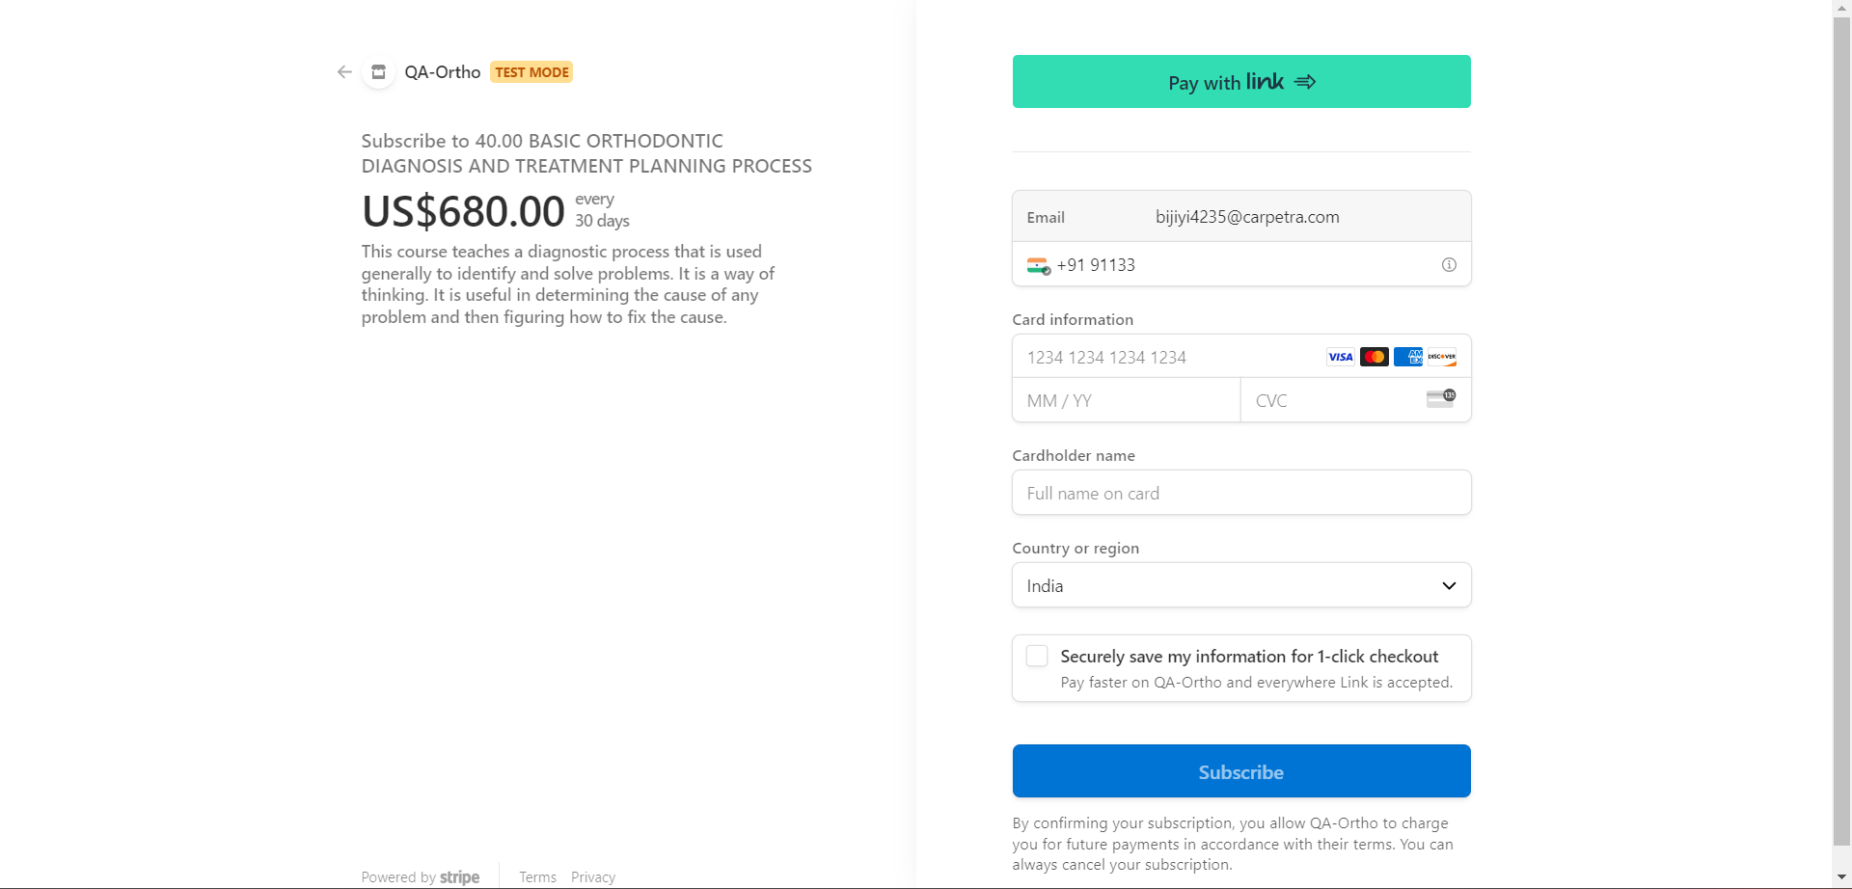Viewport: 1852px width, 889px height.
Task: Click the CVC card hint icon
Action: point(1441,398)
